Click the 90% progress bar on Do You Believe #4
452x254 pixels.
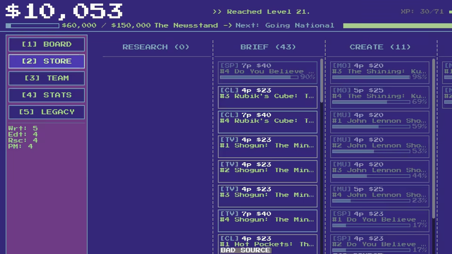(259, 77)
